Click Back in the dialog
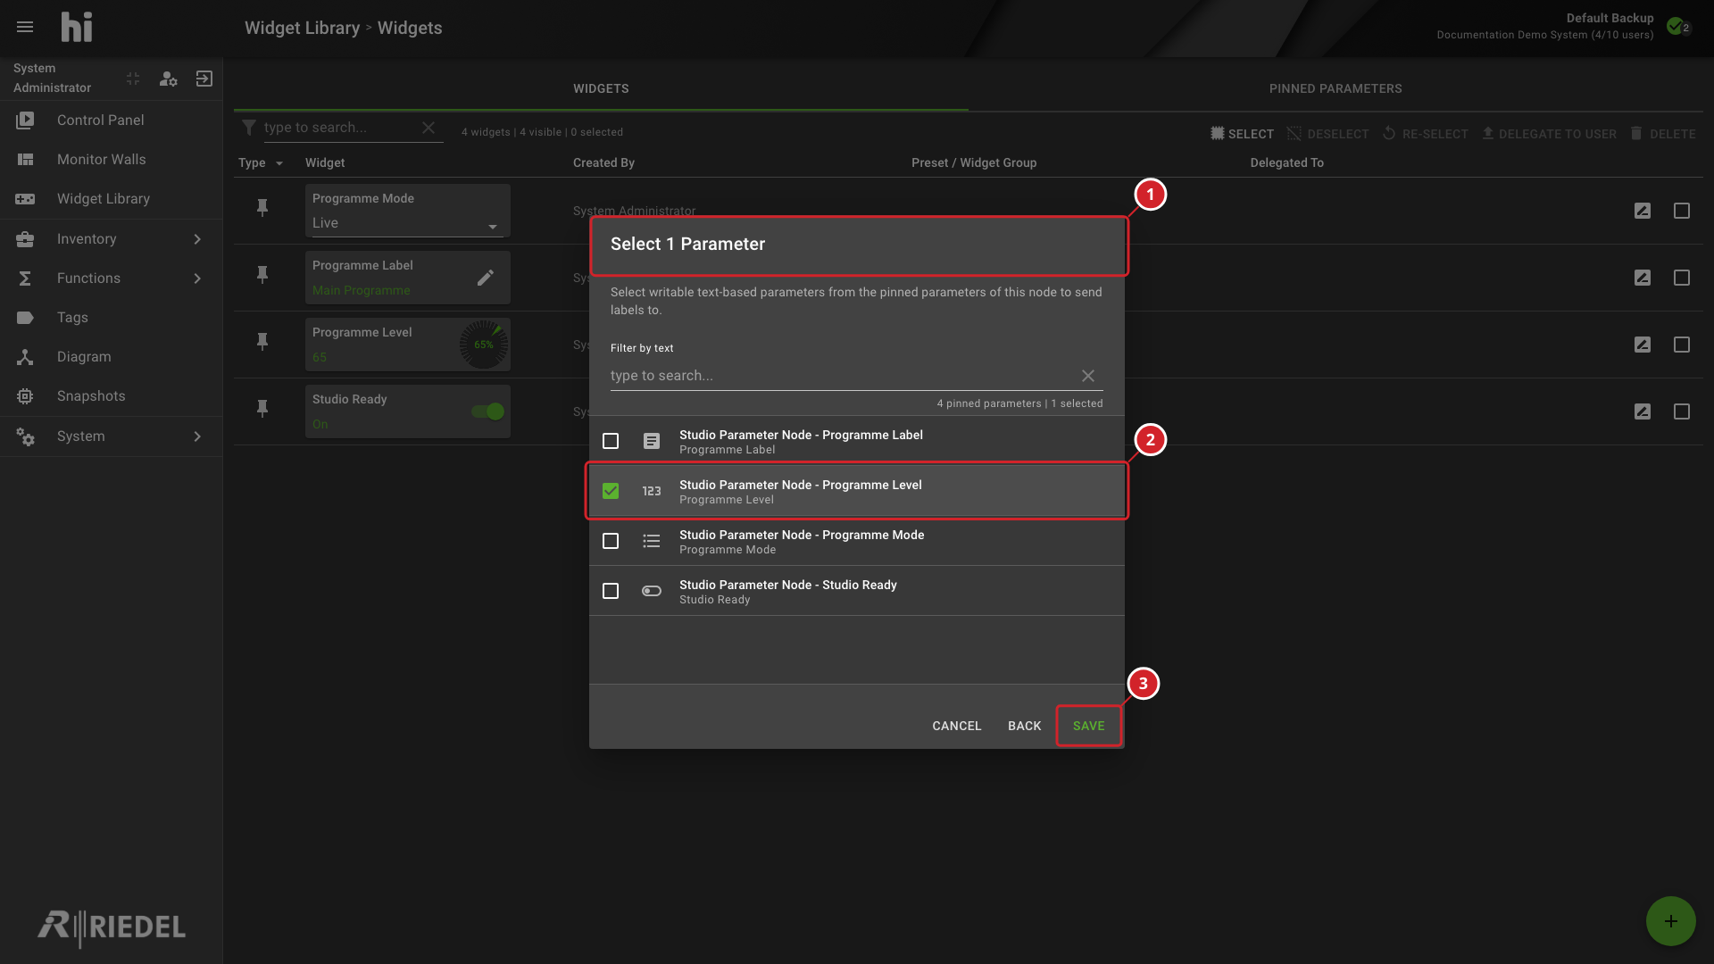The image size is (1714, 964). pos(1025,726)
